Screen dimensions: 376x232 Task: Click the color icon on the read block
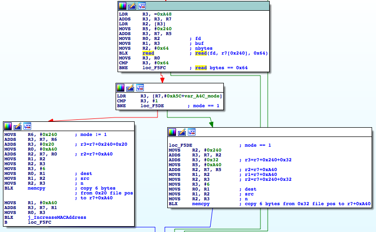[122, 6]
